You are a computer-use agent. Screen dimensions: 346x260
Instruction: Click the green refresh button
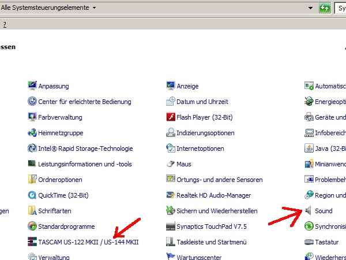click(325, 8)
